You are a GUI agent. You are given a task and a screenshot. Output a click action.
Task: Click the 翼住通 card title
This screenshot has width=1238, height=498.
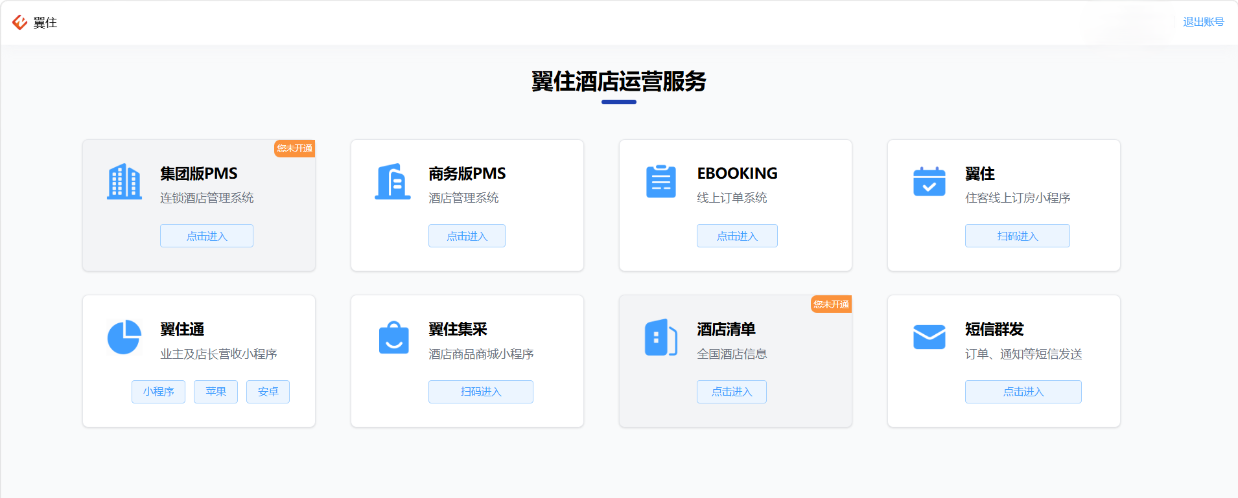(182, 330)
